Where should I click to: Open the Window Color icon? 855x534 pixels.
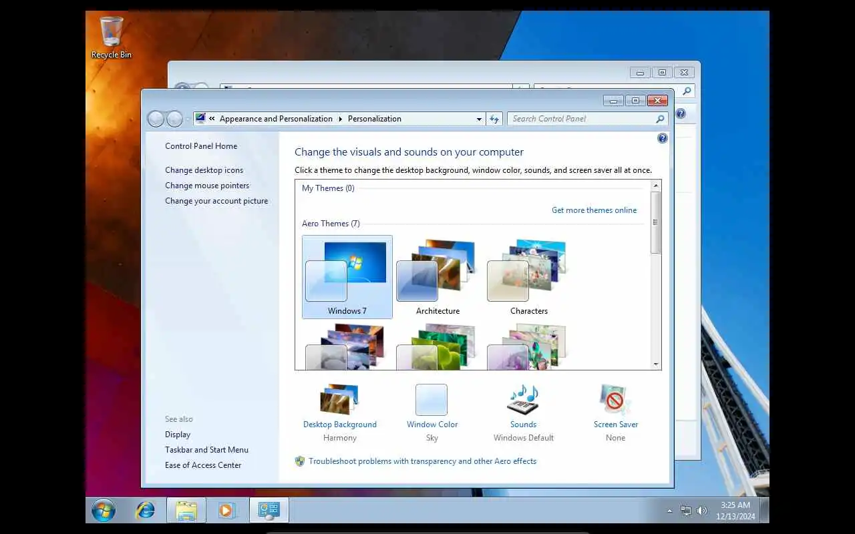[432, 400]
